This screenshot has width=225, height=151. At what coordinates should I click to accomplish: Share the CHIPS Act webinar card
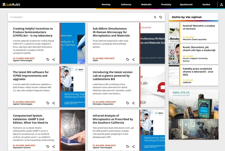54,59
